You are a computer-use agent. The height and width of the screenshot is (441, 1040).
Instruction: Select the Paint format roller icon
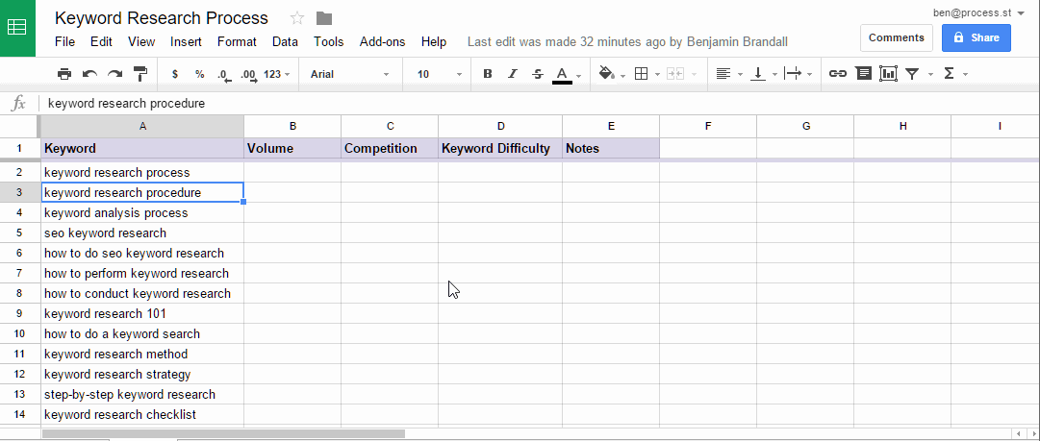pos(140,74)
